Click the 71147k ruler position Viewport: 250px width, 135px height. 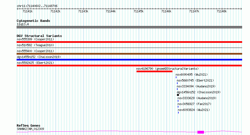click(x=194, y=11)
